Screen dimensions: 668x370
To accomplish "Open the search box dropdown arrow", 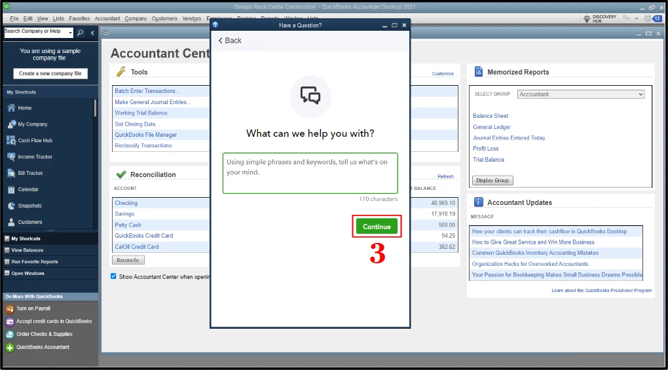I will [70, 32].
